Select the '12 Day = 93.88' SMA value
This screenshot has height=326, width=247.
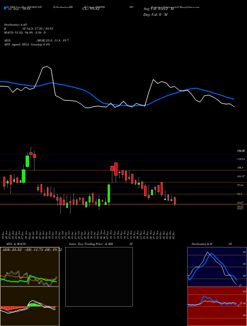click(19, 9)
